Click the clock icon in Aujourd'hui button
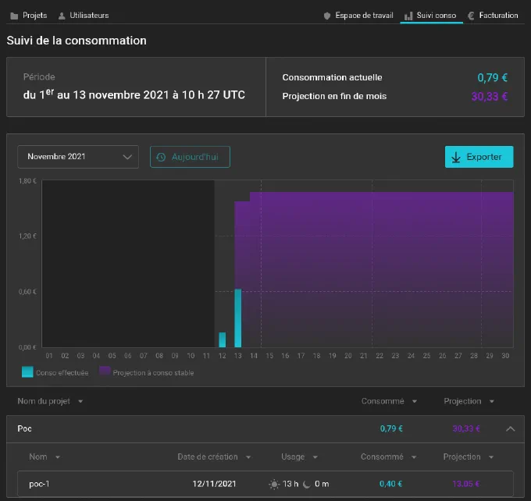Viewport: 531px width, 501px height. (x=161, y=157)
